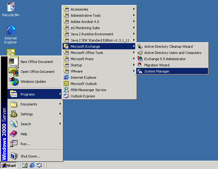This screenshot has width=218, height=169.
Task: Launch Outlook Express from quick launch bar
Action: tap(39, 165)
